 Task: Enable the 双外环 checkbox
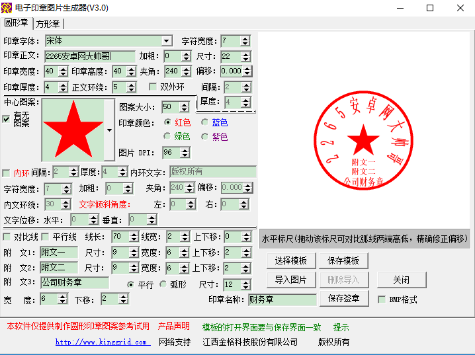tap(153, 87)
